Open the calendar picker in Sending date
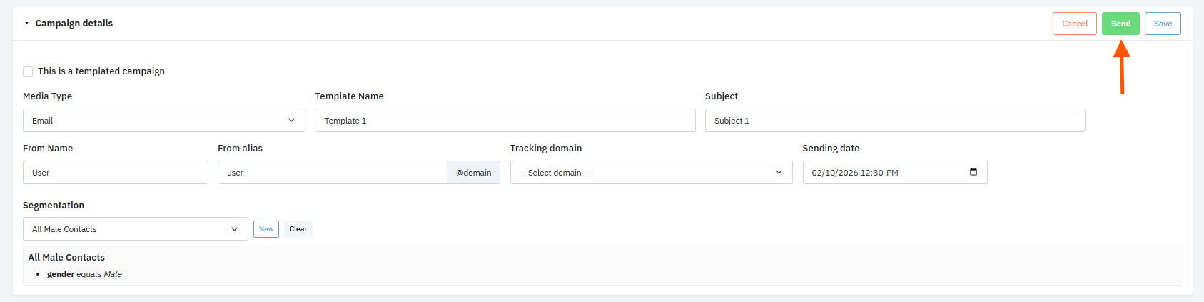 [x=973, y=172]
